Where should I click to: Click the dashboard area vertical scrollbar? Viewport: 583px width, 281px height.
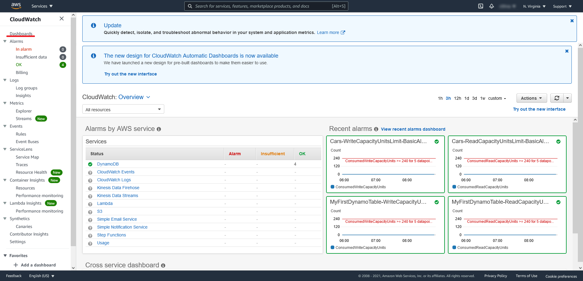[x=575, y=177]
